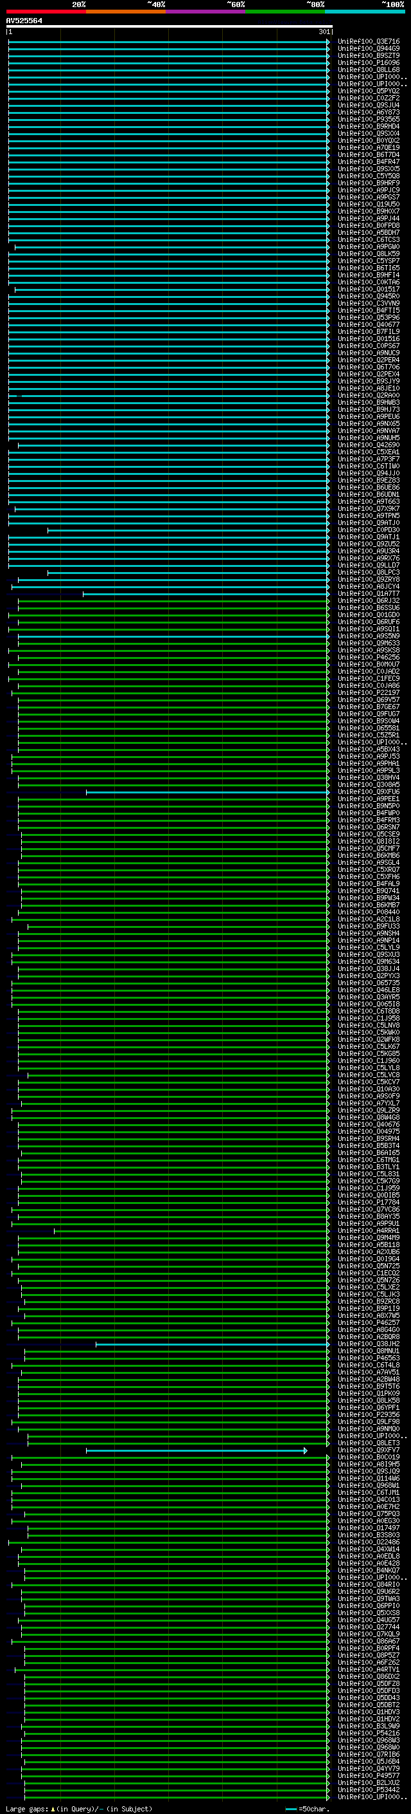Select hit label UniRef100_P53442

pyautogui.click(x=369, y=1790)
